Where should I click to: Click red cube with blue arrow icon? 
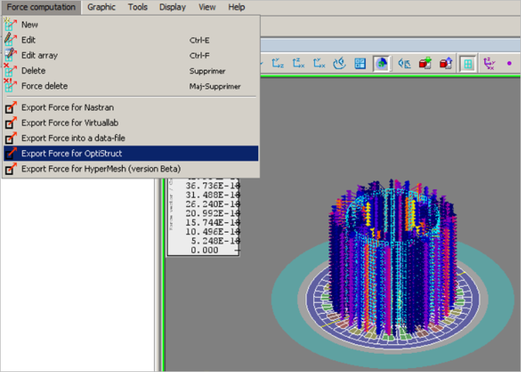tap(445, 64)
